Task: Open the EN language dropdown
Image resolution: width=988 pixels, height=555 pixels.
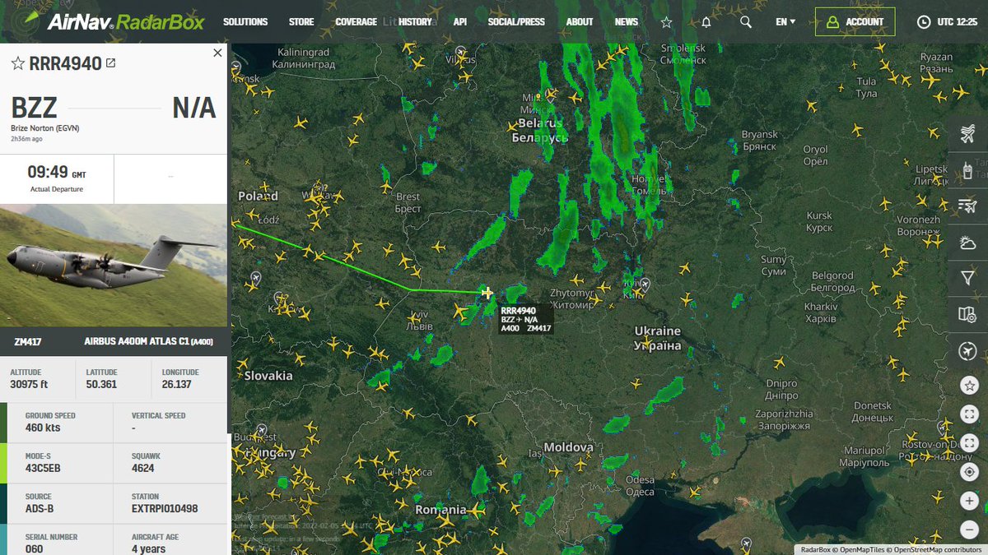Action: click(785, 22)
